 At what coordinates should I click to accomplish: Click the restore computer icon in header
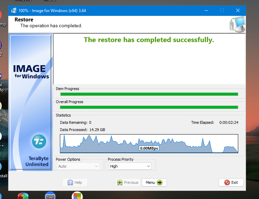point(237,24)
